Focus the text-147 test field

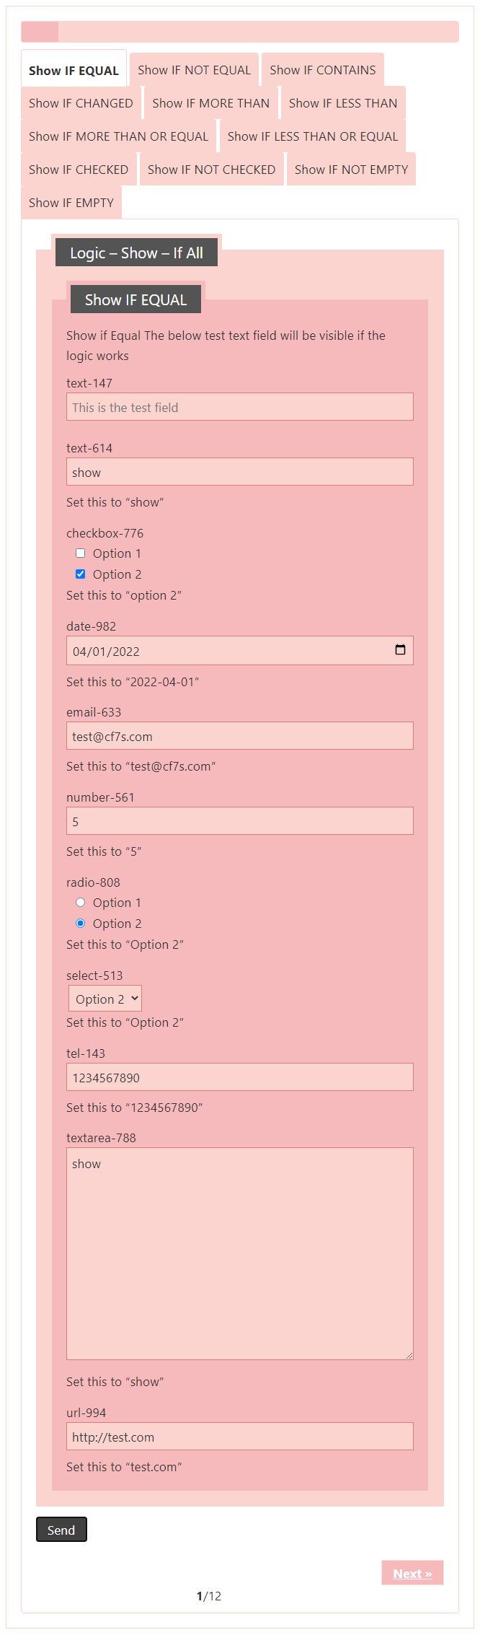[240, 407]
